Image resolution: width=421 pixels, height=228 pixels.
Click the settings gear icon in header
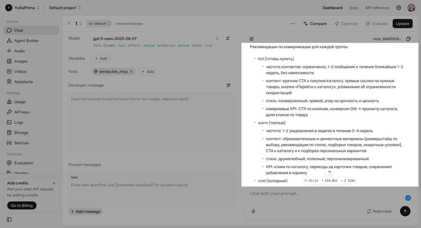tap(399, 8)
